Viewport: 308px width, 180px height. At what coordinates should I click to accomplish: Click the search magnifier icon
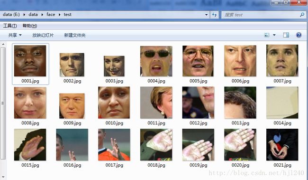pos(302,15)
